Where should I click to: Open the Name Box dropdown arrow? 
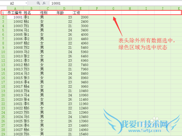pyautogui.click(x=26, y=3)
